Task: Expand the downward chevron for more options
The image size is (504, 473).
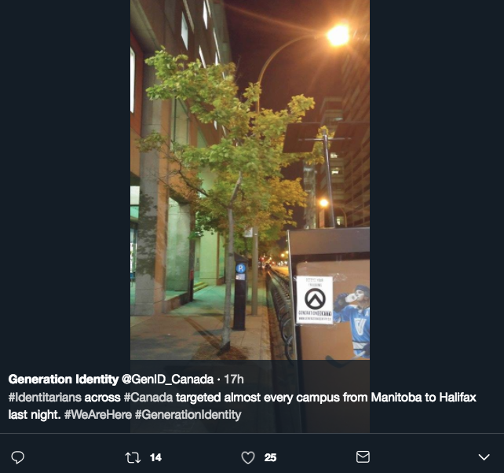Action: [484, 457]
